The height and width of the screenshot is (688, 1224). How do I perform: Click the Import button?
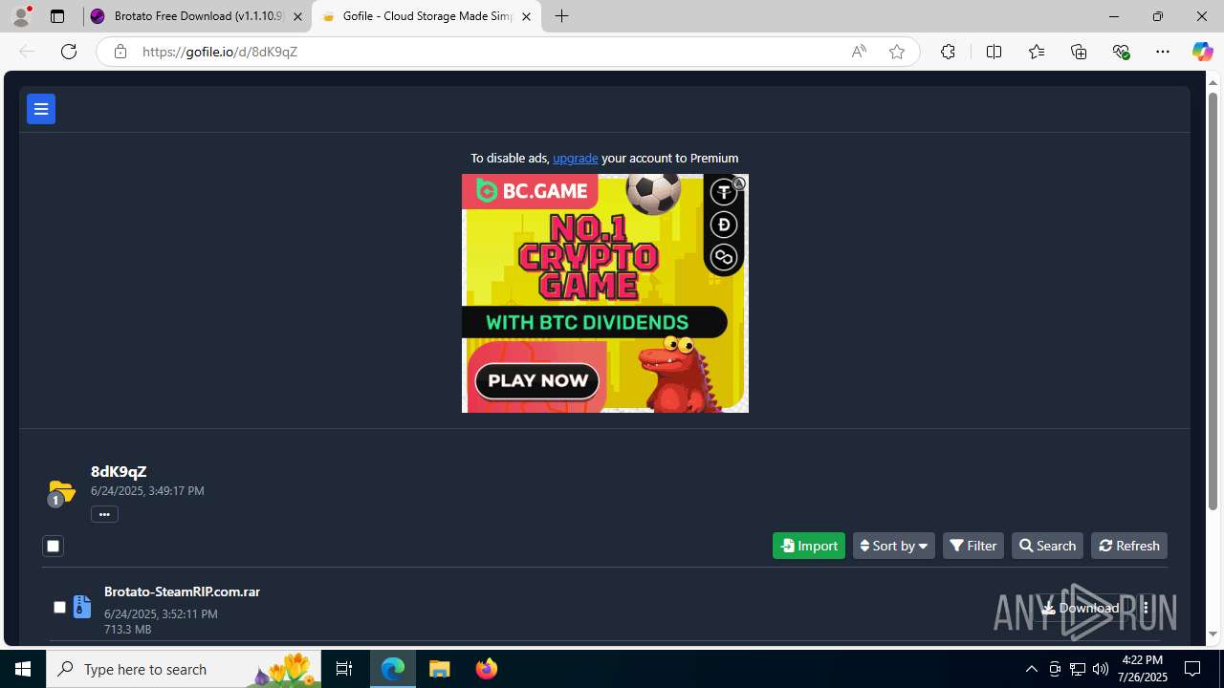coord(809,546)
